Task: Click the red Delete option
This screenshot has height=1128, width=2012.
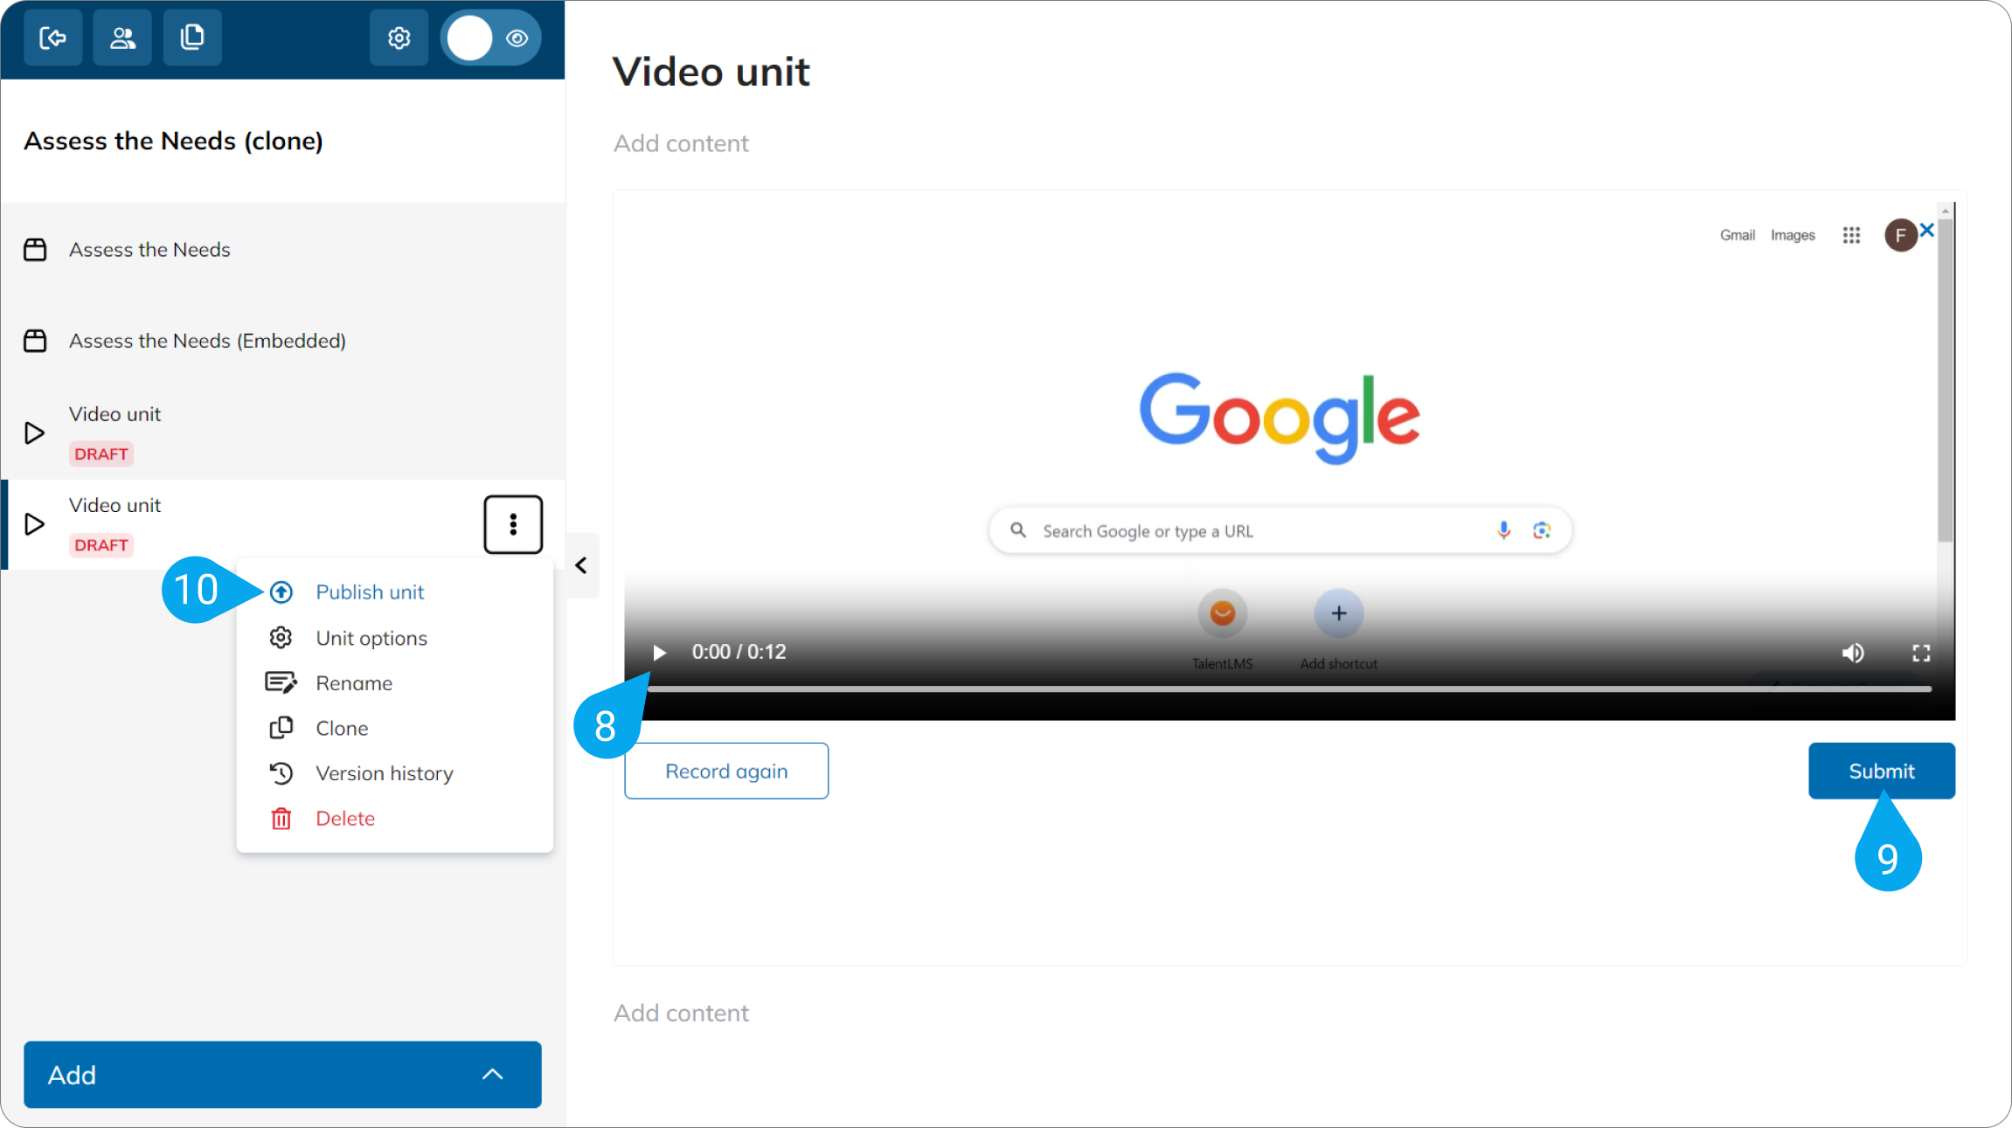Action: [345, 819]
